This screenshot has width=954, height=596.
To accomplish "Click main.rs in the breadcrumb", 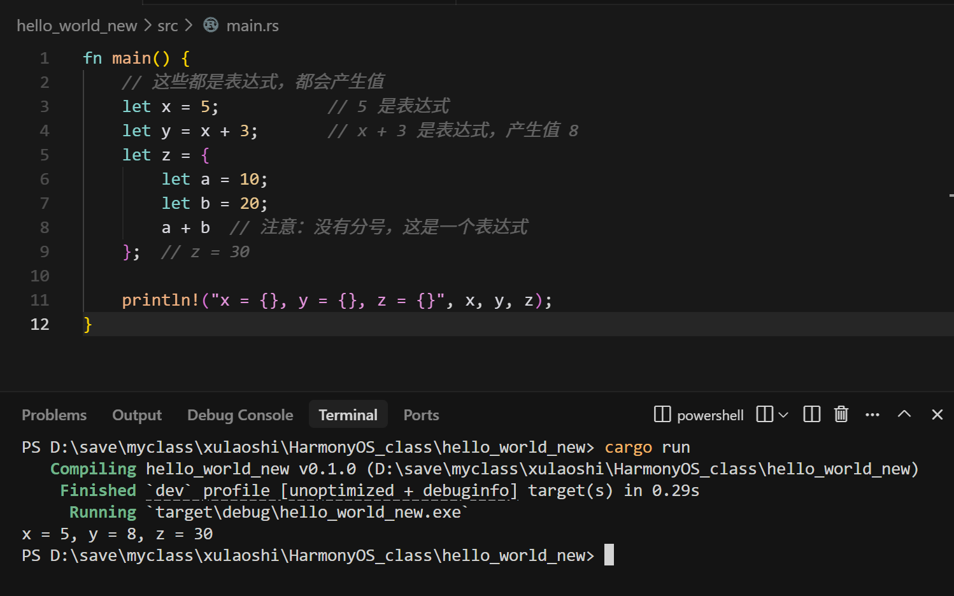I will (252, 25).
